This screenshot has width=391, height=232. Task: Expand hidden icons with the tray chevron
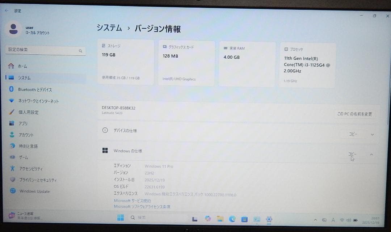pos(316,219)
